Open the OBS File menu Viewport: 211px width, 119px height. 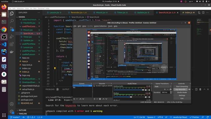[75, 26]
